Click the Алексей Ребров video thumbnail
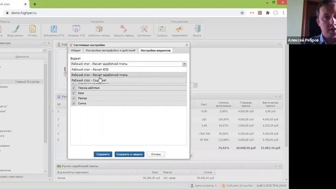Screen dimensions: 336x189 (311, 22)
